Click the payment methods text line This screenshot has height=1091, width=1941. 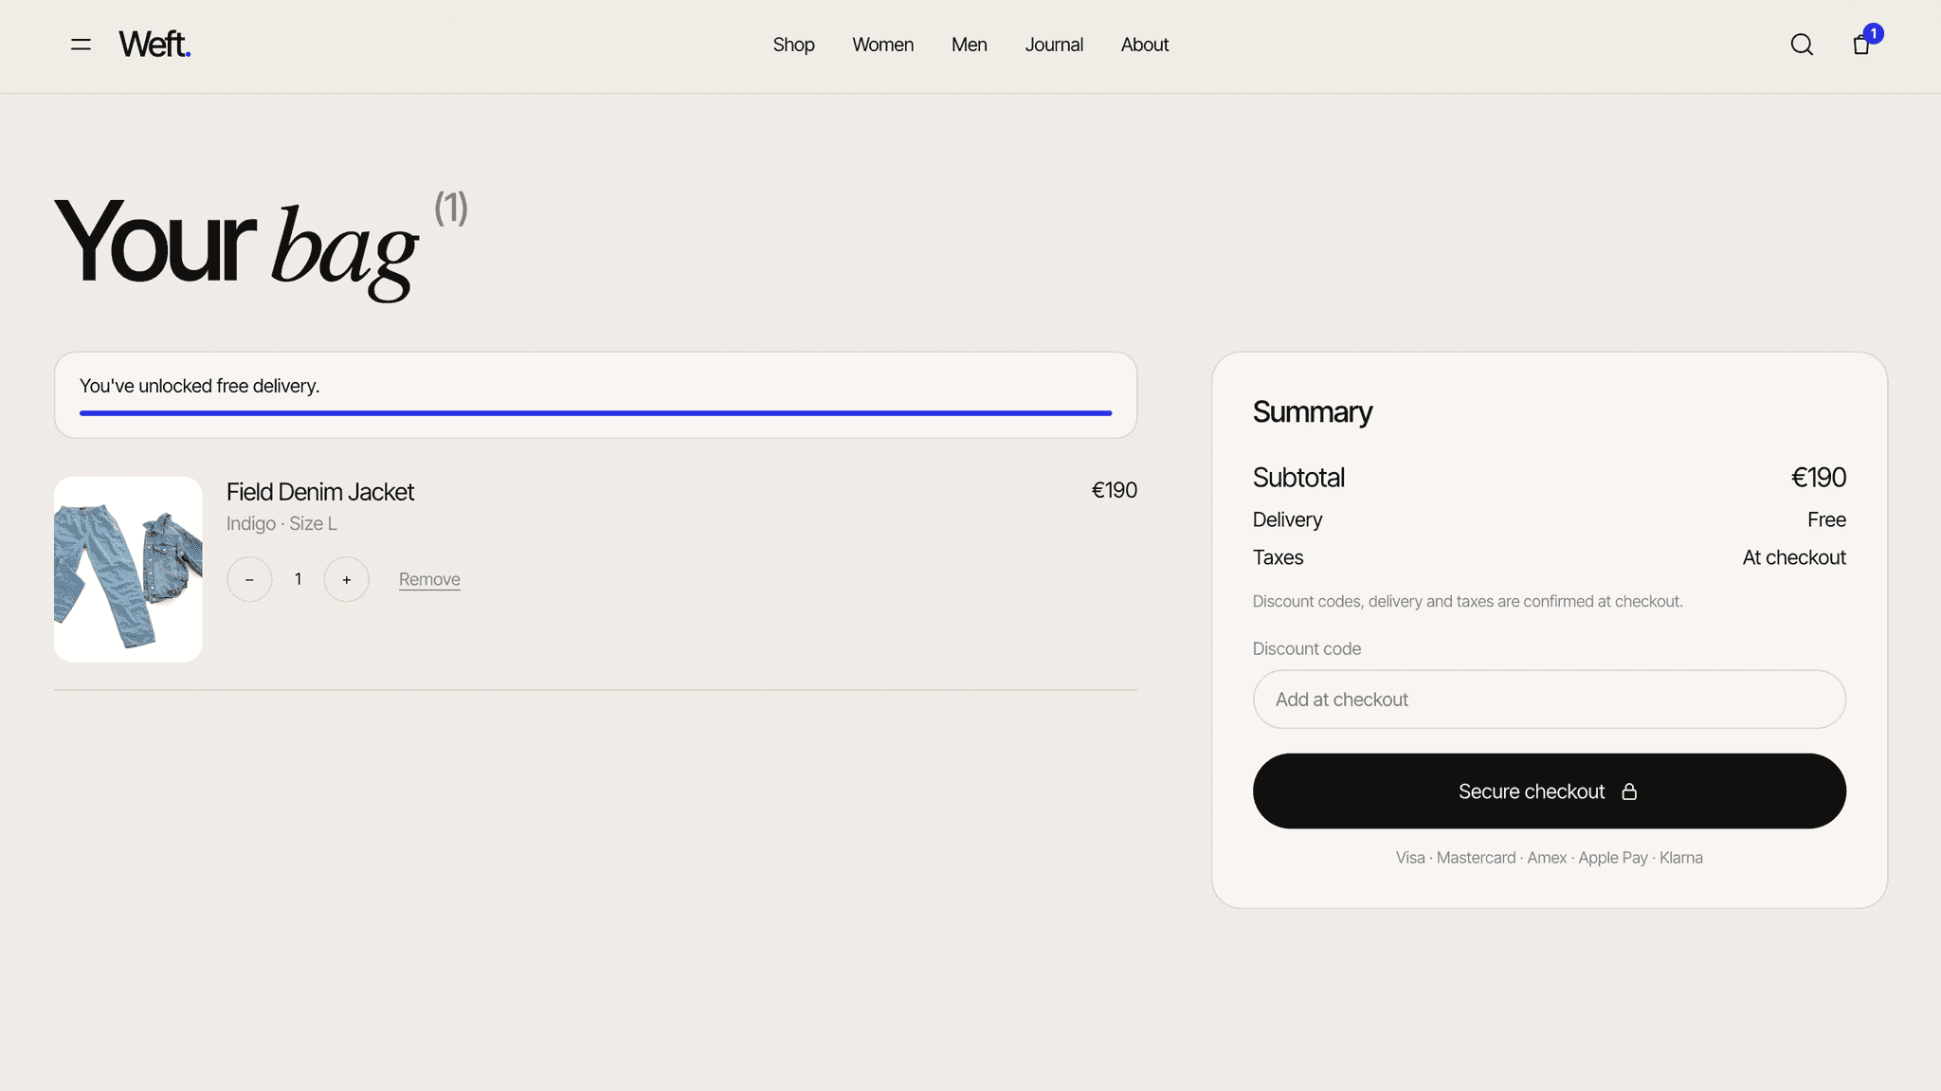(1549, 858)
